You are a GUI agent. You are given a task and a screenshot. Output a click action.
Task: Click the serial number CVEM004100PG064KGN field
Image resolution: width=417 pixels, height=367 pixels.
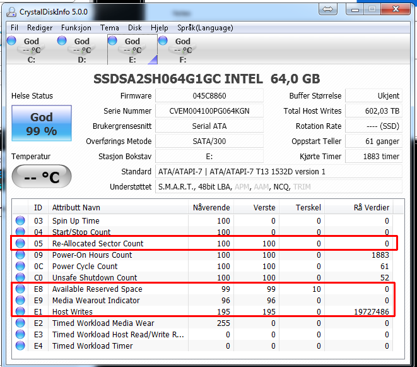tap(209, 111)
